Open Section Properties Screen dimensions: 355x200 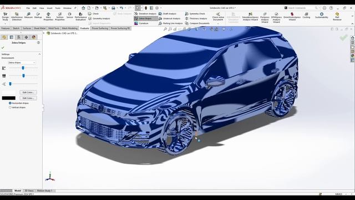click(x=60, y=17)
